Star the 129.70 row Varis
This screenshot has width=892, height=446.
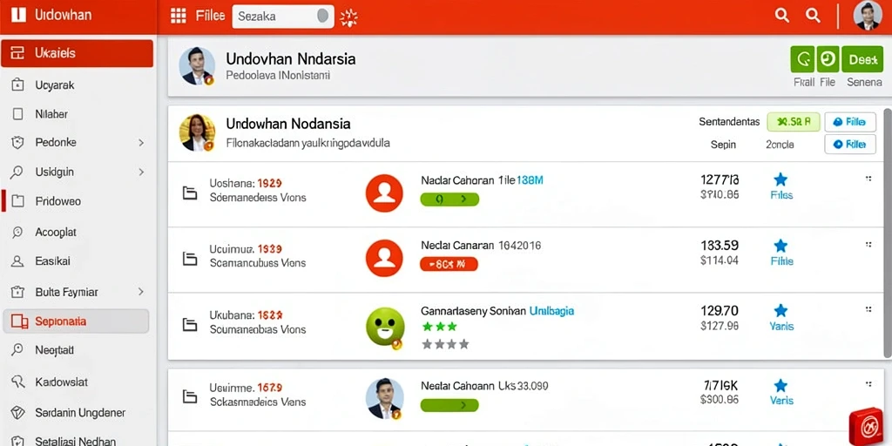coord(781,311)
